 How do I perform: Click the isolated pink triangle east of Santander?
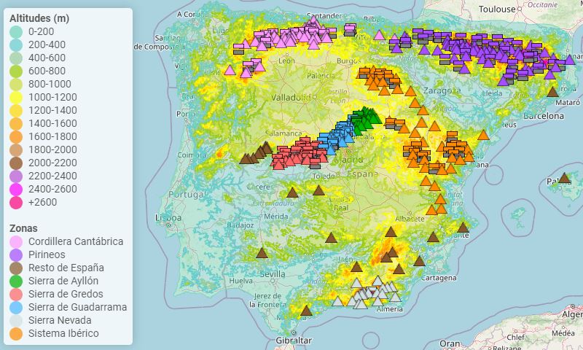pos(379,34)
